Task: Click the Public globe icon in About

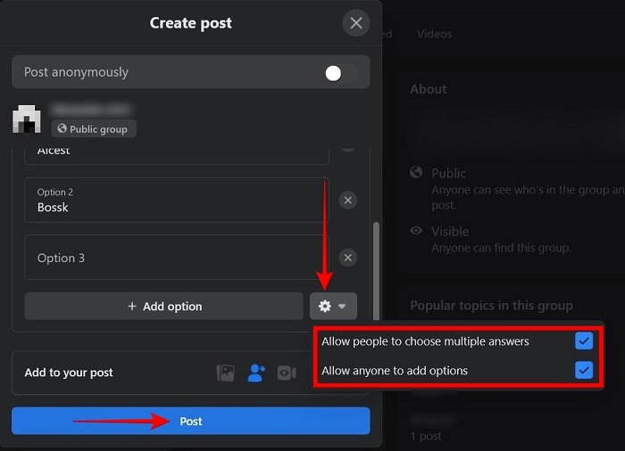Action: click(416, 172)
